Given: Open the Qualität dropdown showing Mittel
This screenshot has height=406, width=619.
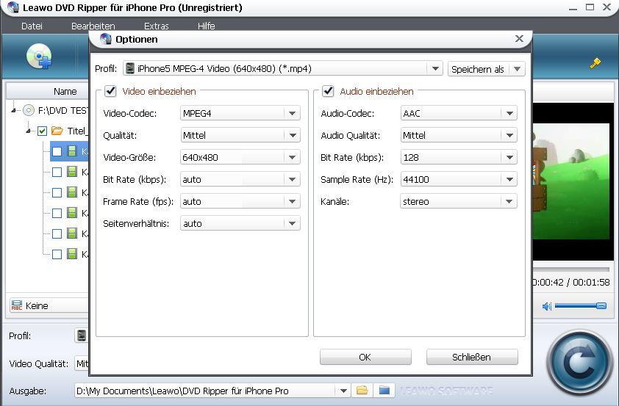Looking at the screenshot, I should [292, 136].
